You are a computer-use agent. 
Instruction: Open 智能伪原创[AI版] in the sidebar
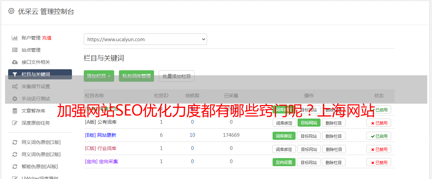pos(40,167)
